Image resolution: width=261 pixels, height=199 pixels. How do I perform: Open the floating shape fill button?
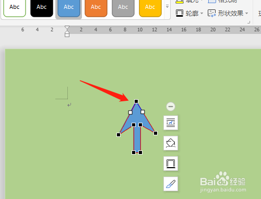click(171, 143)
